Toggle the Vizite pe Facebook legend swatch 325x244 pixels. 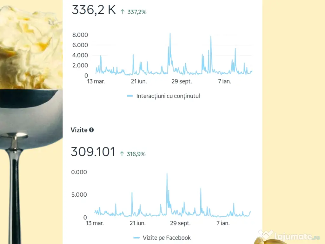coord(136,237)
